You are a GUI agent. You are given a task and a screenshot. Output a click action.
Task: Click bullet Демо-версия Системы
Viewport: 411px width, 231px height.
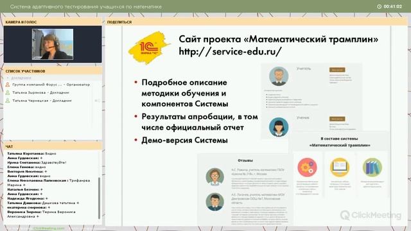click(x=184, y=140)
